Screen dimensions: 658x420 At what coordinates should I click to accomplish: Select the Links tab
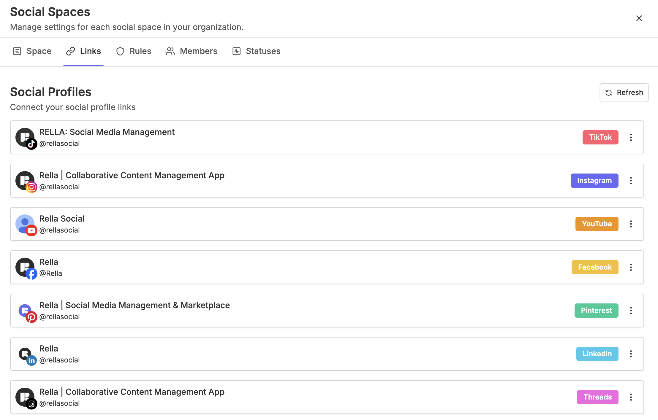pyautogui.click(x=83, y=51)
